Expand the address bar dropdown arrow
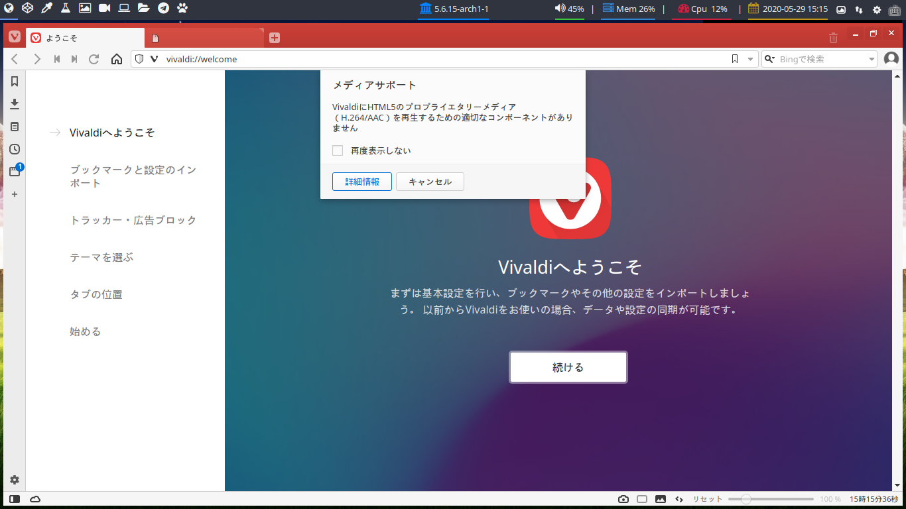 coord(751,59)
